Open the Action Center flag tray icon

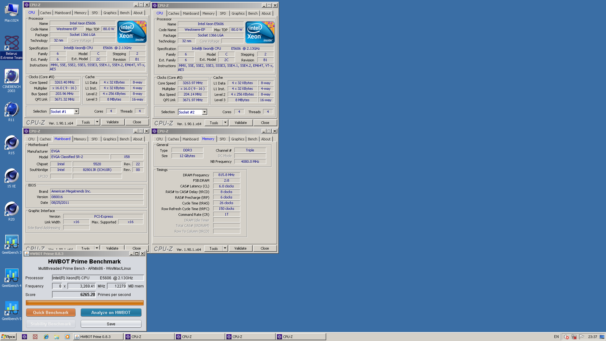tap(582, 337)
